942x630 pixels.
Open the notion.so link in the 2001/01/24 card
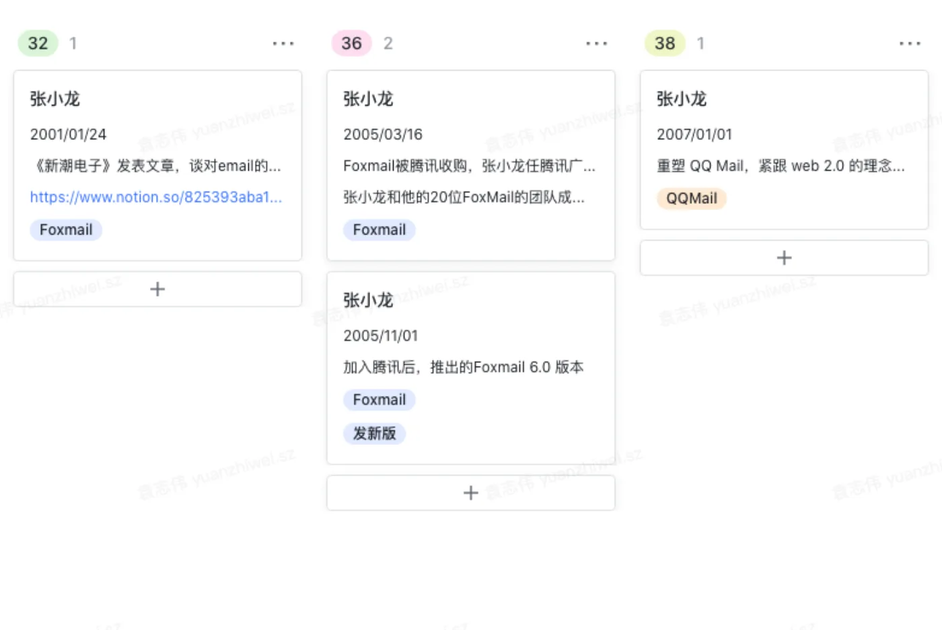[x=156, y=197]
